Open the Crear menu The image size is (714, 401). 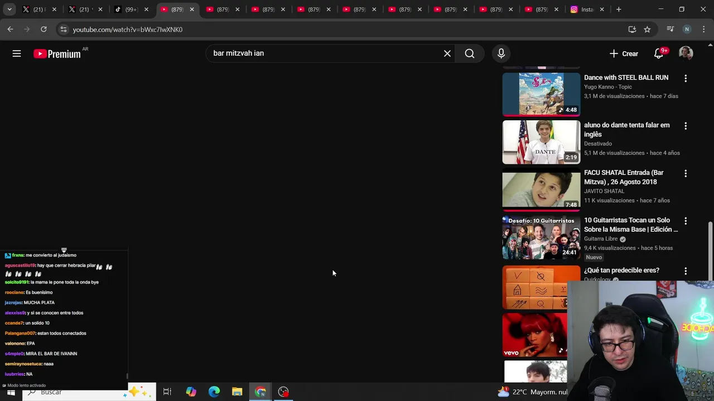624,53
